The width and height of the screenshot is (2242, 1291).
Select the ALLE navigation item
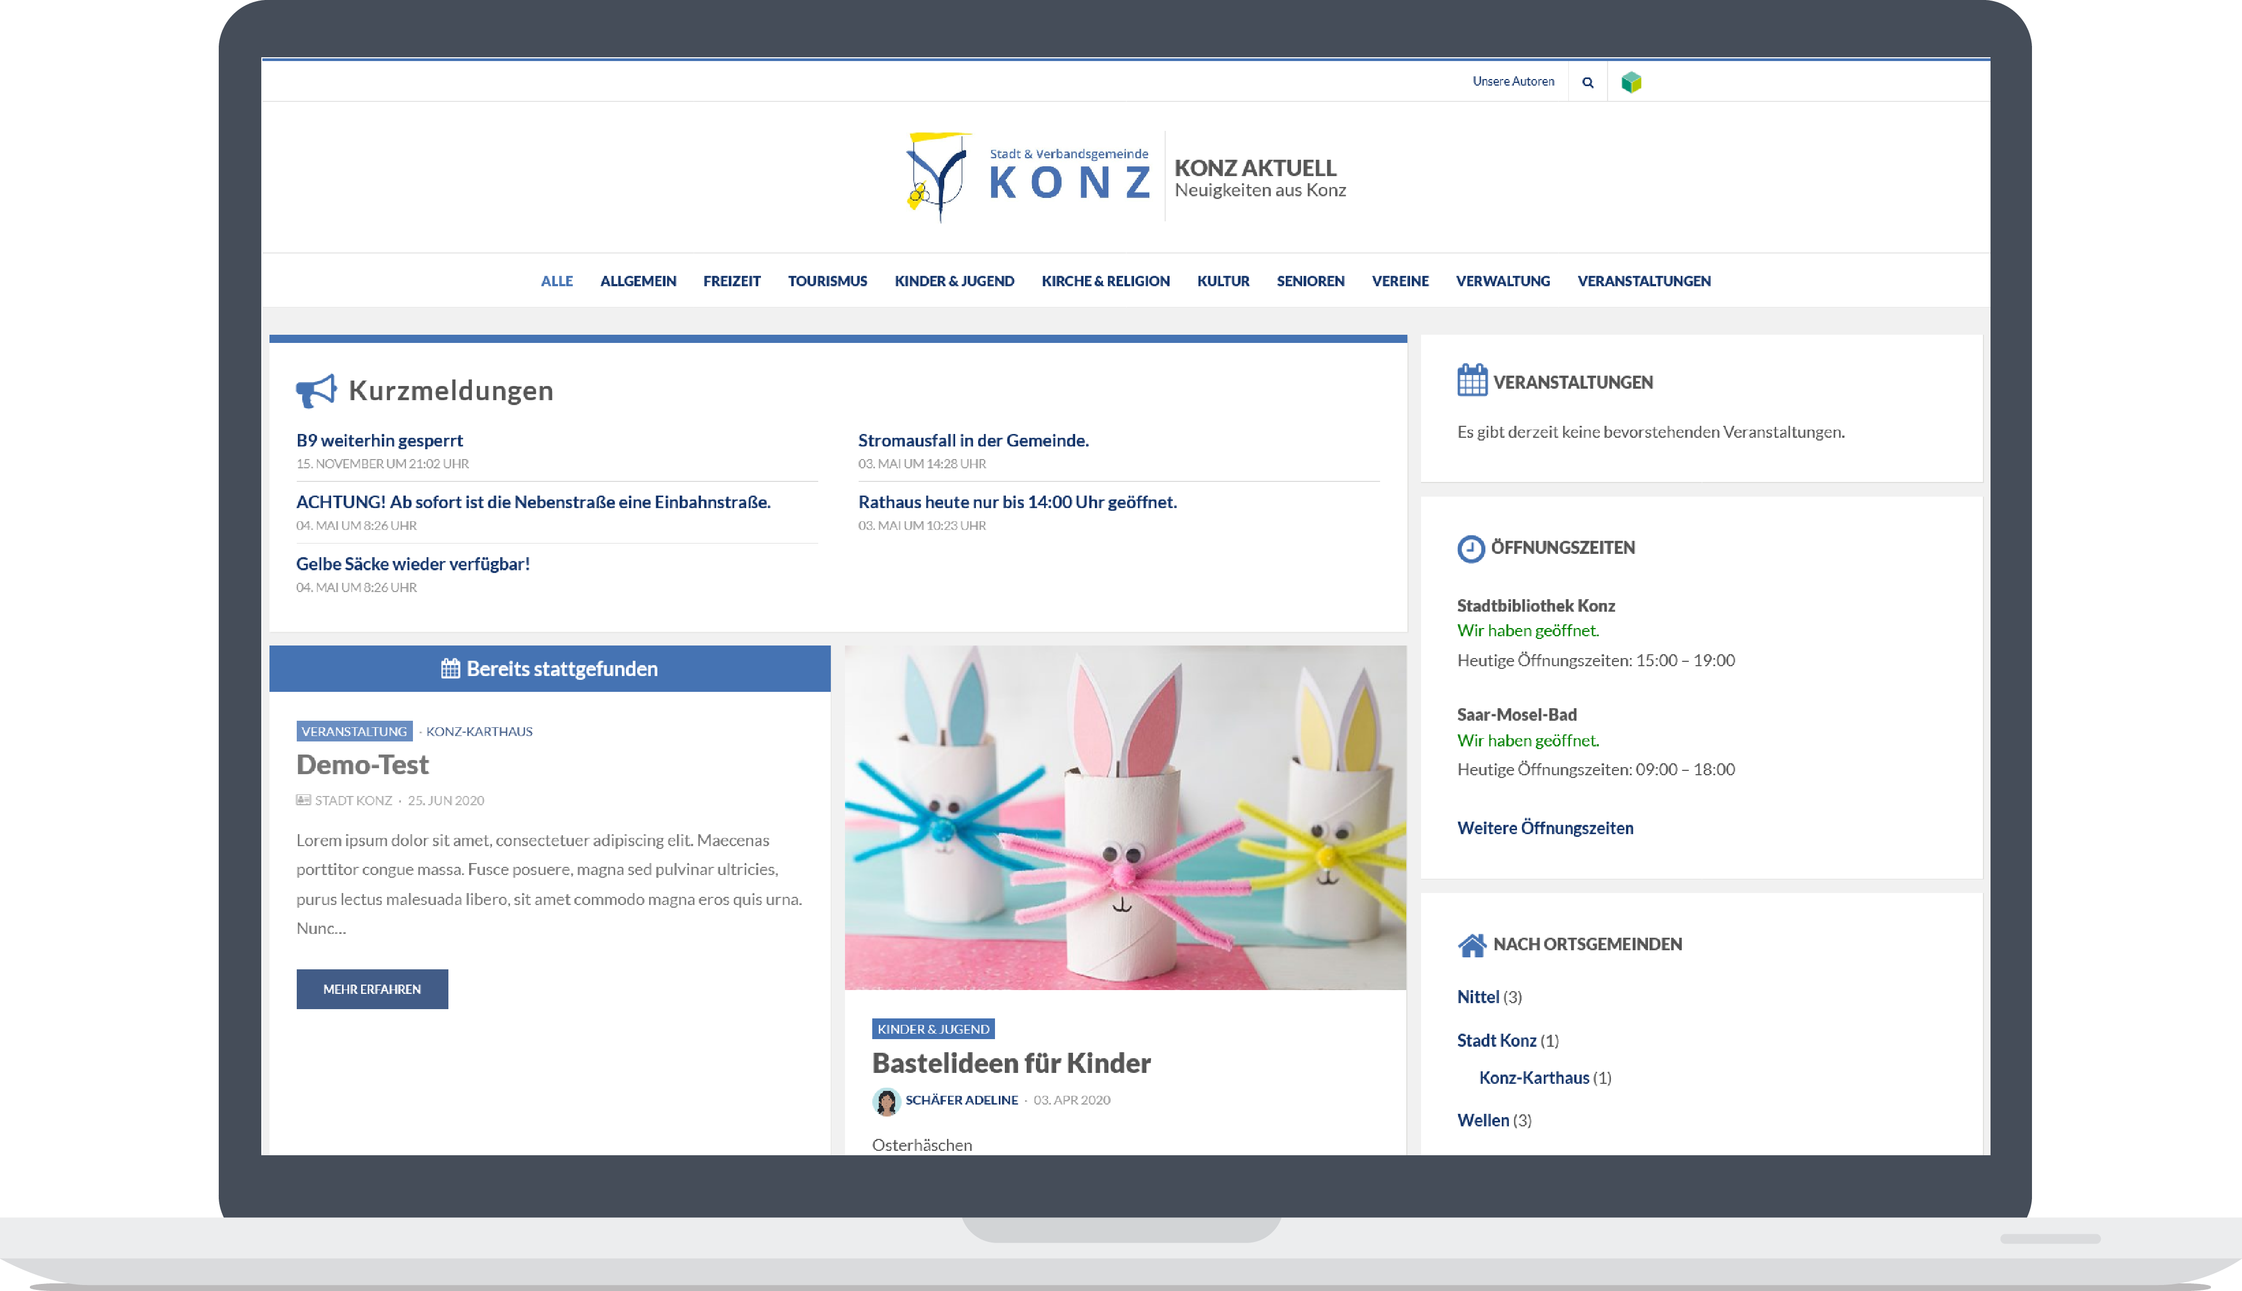(x=556, y=281)
